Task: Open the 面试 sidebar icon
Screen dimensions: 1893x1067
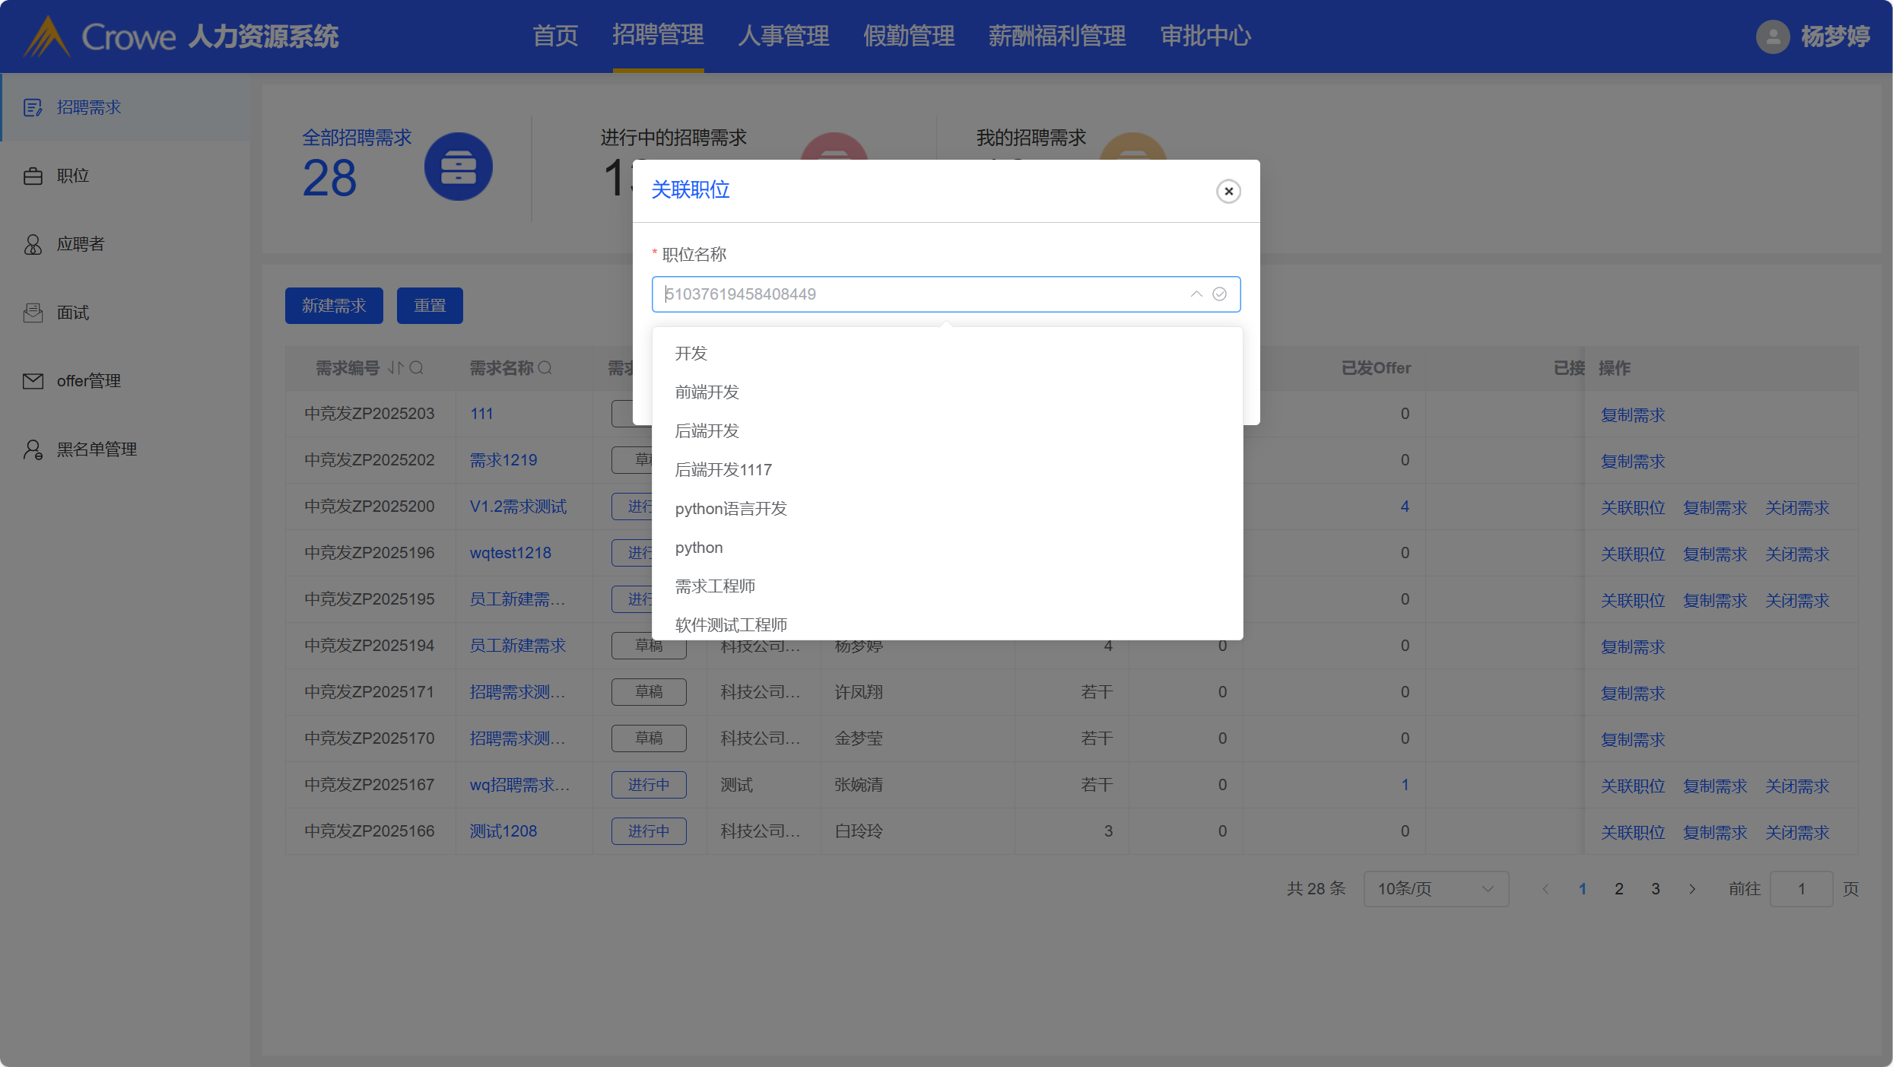Action: click(x=33, y=313)
